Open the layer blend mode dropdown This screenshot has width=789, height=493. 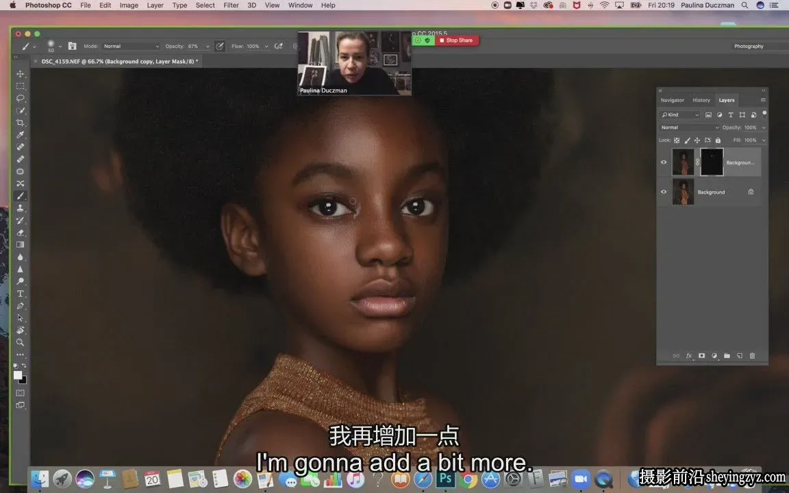(690, 128)
